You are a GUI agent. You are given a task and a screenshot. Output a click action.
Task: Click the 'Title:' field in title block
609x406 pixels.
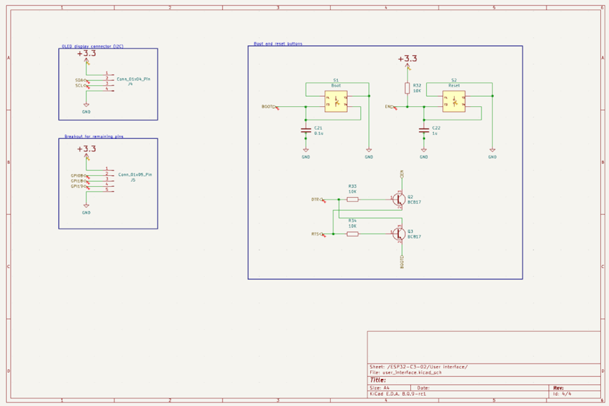(x=378, y=380)
